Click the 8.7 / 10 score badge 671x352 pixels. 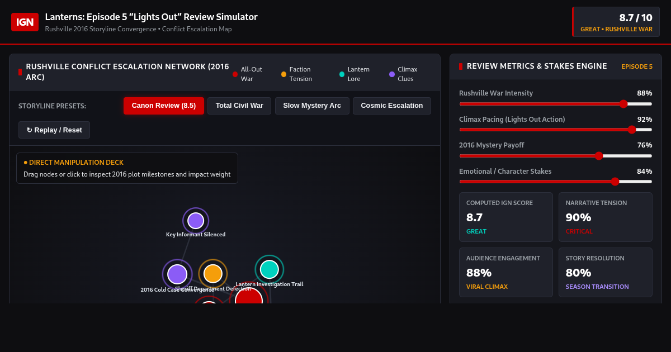(x=616, y=22)
